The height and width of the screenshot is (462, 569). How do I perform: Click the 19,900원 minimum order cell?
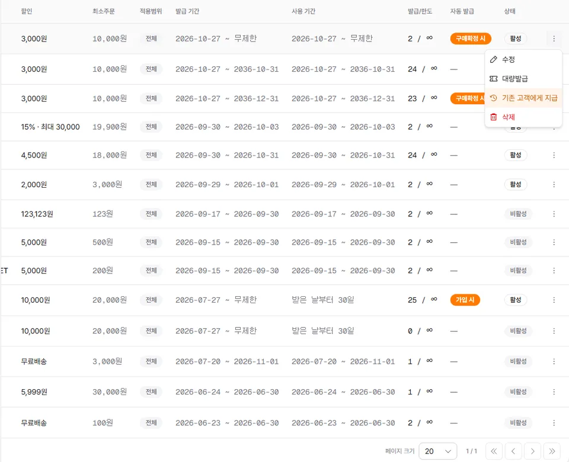click(x=110, y=127)
